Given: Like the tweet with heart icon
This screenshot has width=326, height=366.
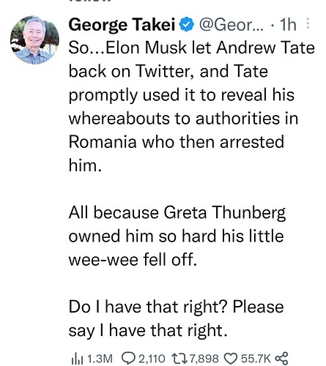Looking at the screenshot, I should tap(231, 359).
